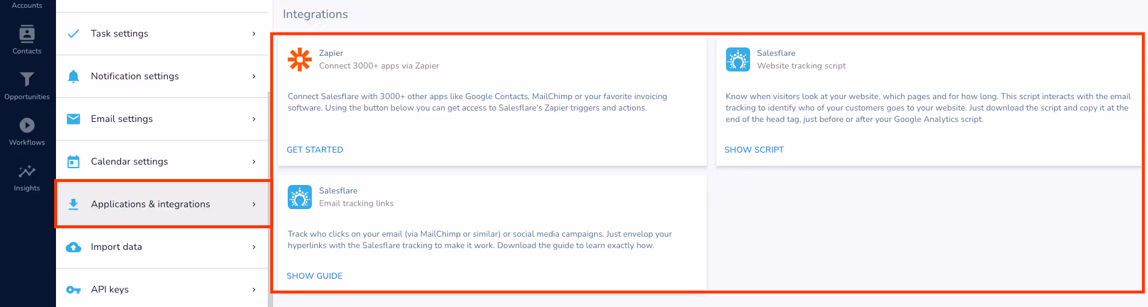Image resolution: width=1148 pixels, height=307 pixels.
Task: Click 'Website tracking script' subtitle
Action: tap(801, 65)
